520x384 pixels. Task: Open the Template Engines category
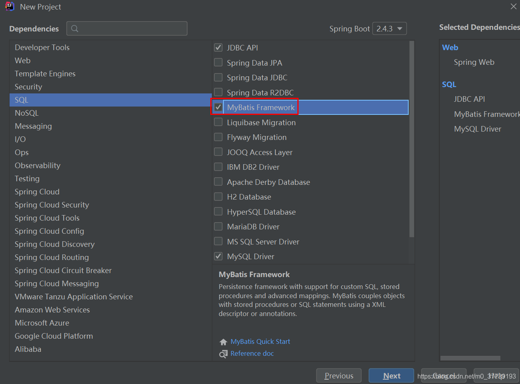(x=111, y=74)
